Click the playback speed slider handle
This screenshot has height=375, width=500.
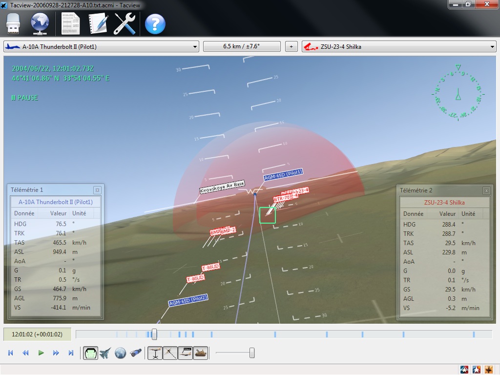coord(252,353)
